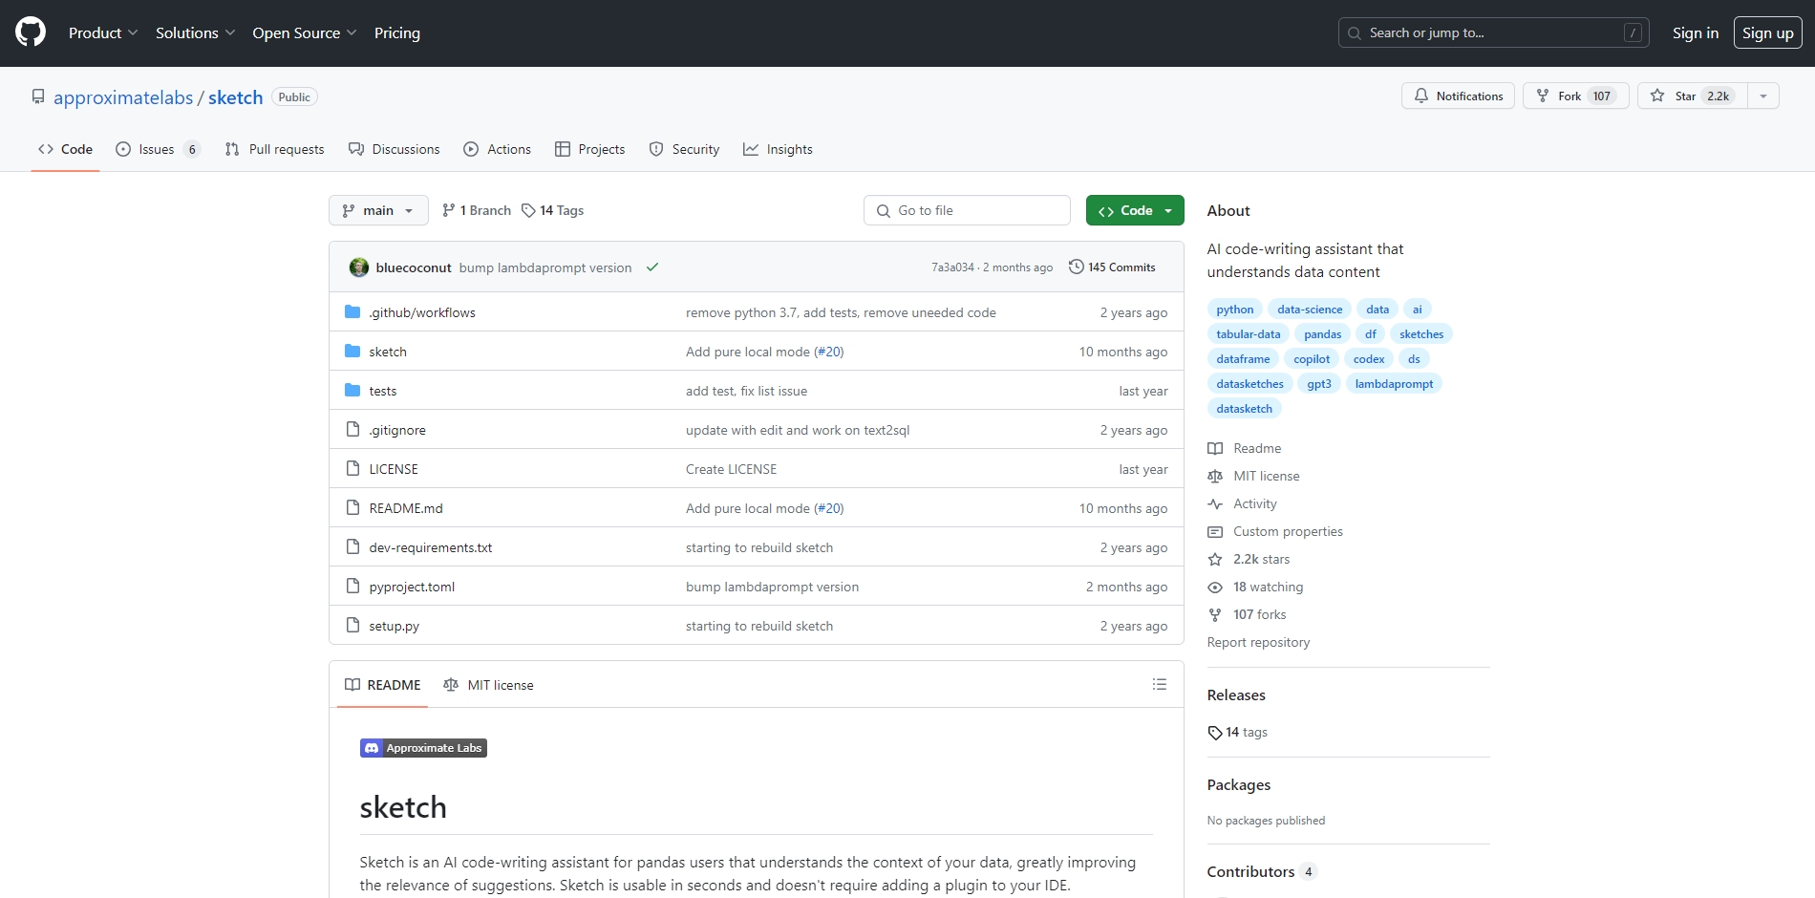Screen dimensions: 1815x898
Task: Open the .github/workflows folder
Action: 422,312
